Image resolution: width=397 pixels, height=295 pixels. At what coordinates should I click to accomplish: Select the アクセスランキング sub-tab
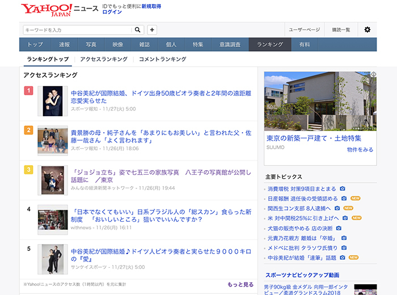(x=103, y=59)
